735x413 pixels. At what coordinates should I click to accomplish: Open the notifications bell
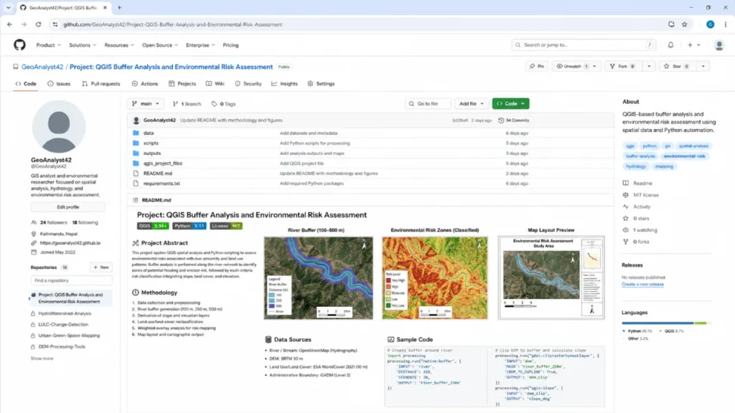[670, 45]
